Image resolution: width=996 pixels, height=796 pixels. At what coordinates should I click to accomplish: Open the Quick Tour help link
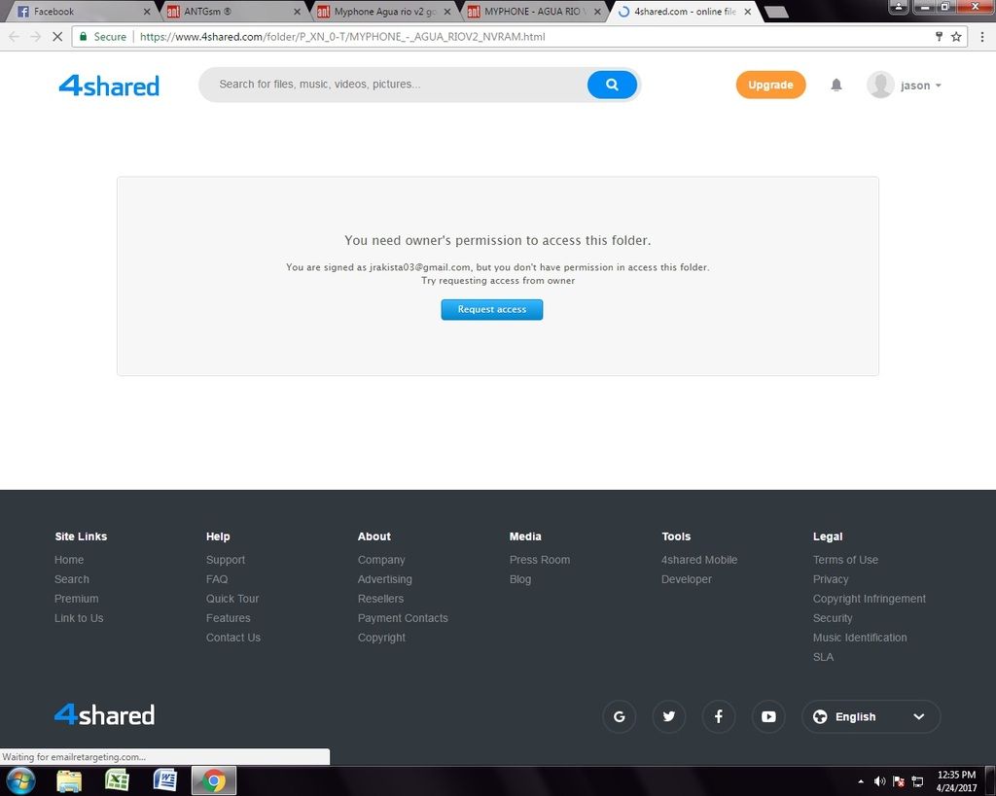(x=232, y=599)
